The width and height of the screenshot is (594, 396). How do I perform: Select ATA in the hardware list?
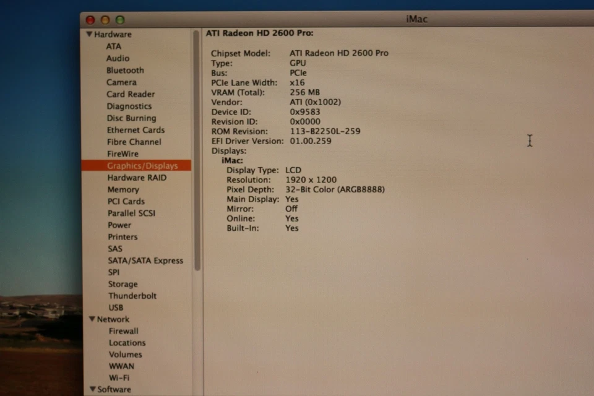pos(114,46)
